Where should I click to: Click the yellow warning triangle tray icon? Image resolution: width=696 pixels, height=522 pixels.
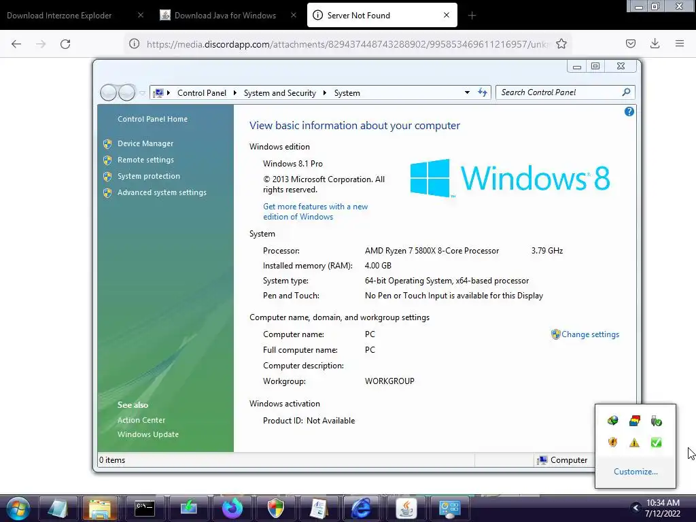(x=635, y=442)
